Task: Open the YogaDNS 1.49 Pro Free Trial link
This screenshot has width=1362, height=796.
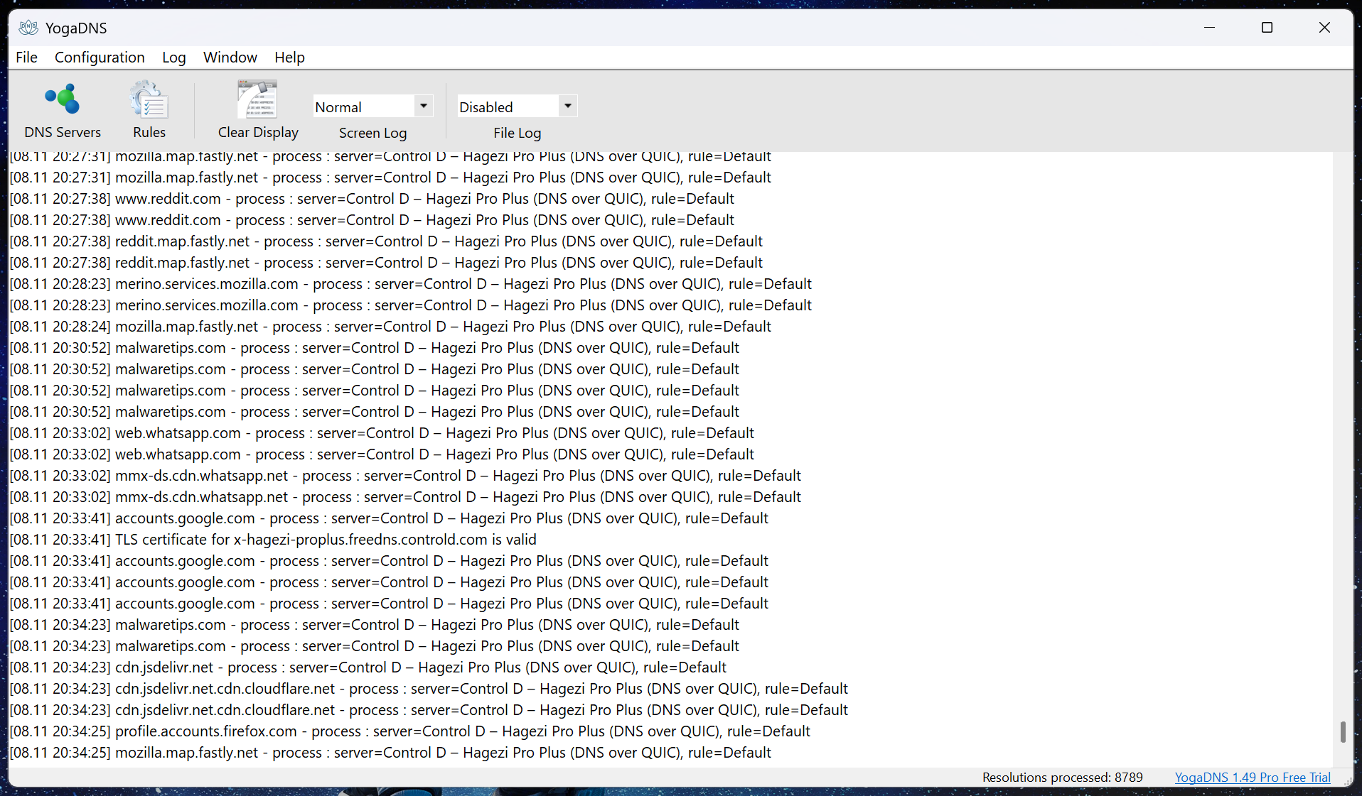Action: tap(1253, 777)
